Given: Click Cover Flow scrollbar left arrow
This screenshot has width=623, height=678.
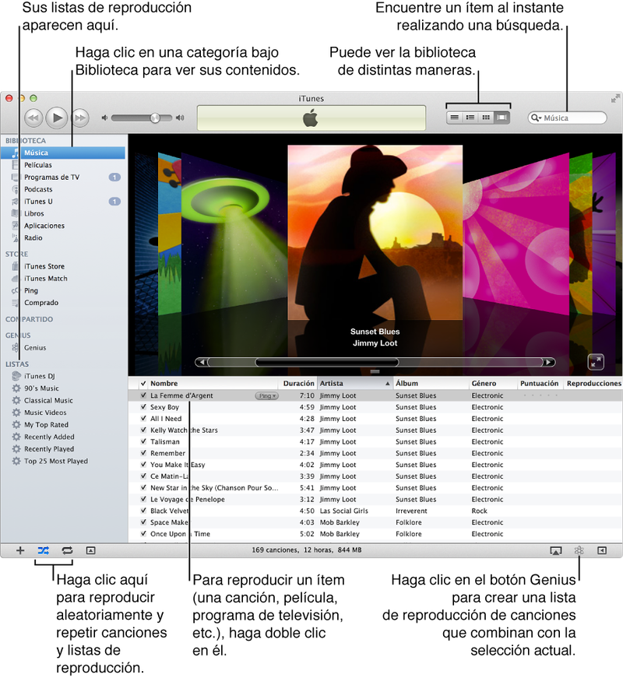Looking at the screenshot, I should point(201,362).
